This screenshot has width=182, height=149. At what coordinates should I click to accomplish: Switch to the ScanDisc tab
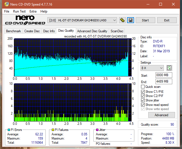117,31
